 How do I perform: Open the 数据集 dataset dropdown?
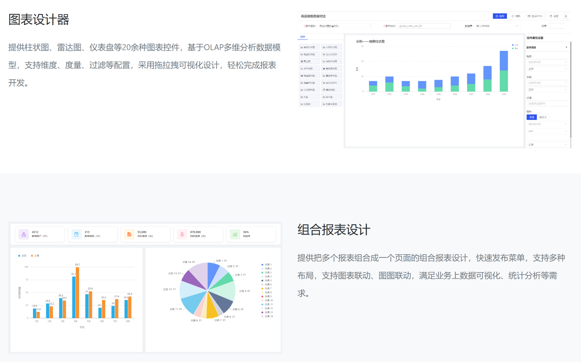(497, 26)
